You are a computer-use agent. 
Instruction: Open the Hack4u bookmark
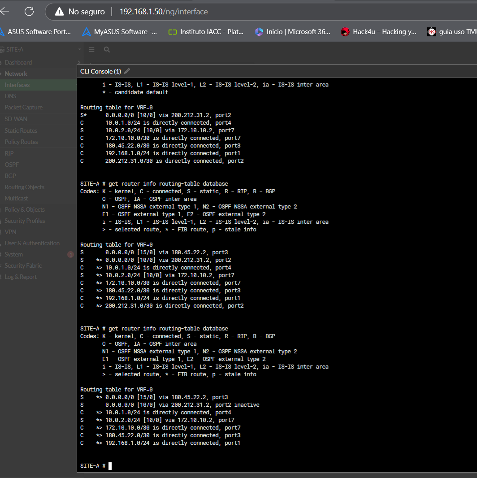click(379, 32)
